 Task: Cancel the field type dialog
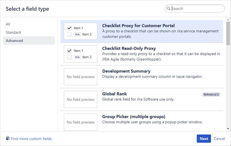[x=219, y=139]
